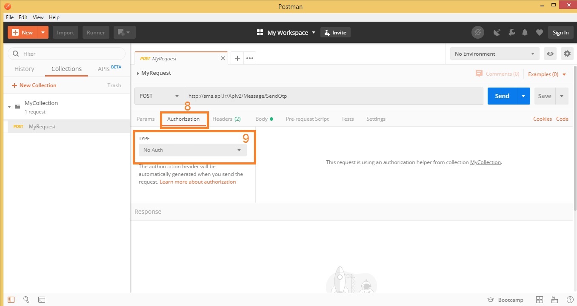Image resolution: width=577 pixels, height=306 pixels.
Task: Open the notifications bell icon
Action: coord(525,33)
